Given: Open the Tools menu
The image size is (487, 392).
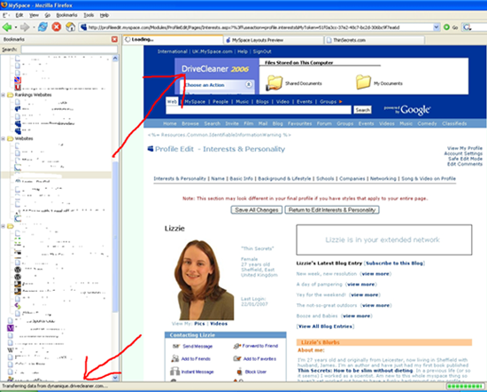Looking at the screenshot, I should (x=89, y=15).
